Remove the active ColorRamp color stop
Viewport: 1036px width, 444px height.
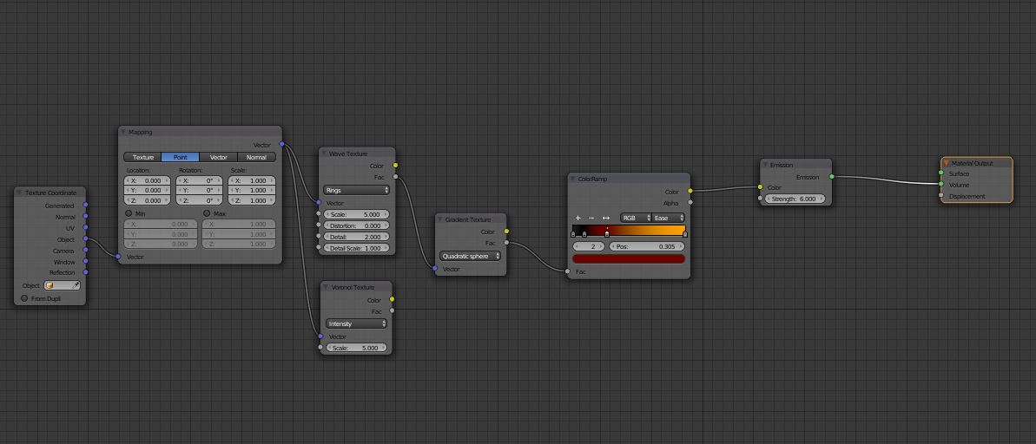pos(591,218)
